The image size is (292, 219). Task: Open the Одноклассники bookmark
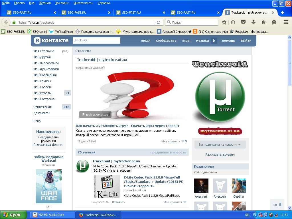[210, 31]
